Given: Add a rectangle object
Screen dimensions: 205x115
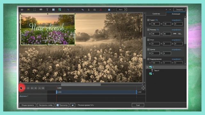Looking at the screenshot, I should (53, 10).
